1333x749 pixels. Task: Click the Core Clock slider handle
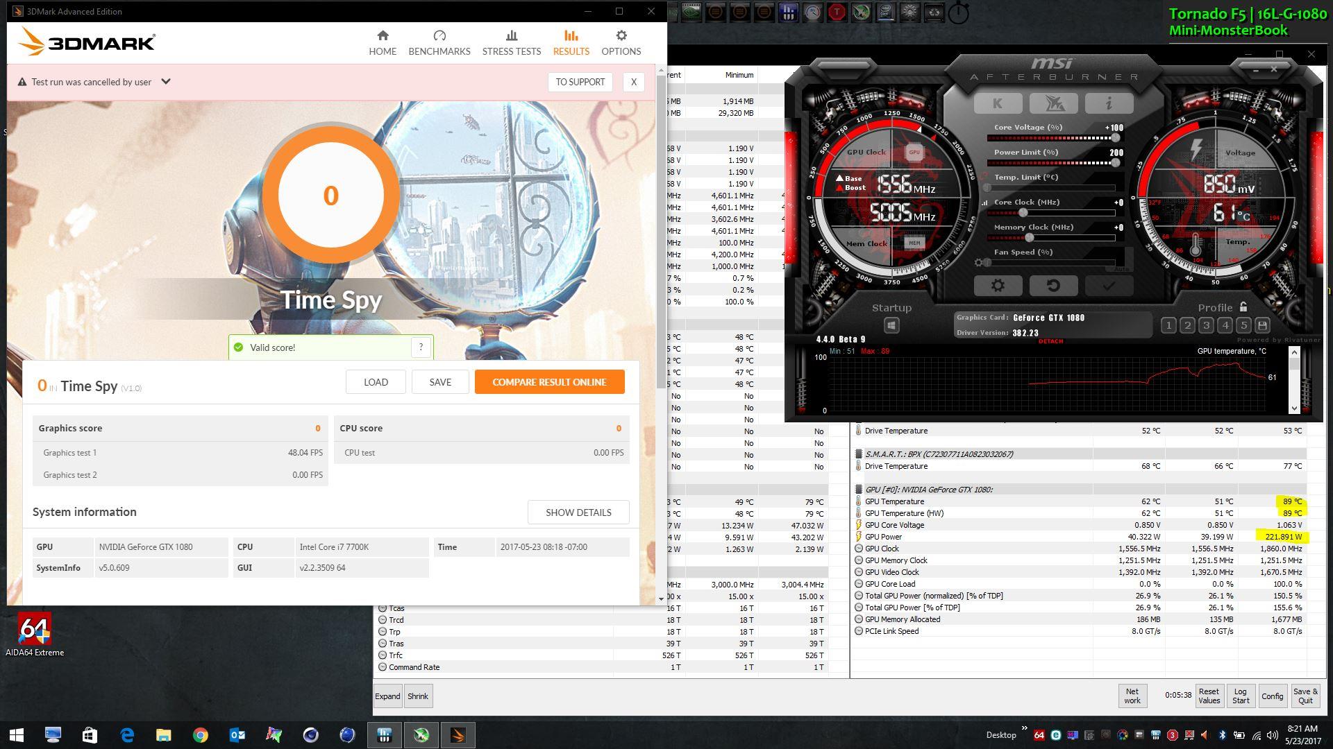coord(1023,212)
